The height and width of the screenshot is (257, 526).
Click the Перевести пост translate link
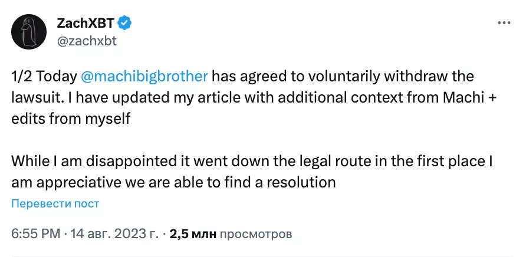tap(55, 203)
